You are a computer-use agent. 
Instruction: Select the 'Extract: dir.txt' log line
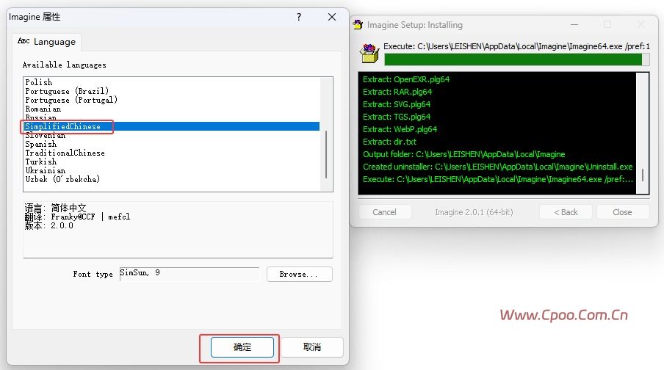[x=389, y=142]
